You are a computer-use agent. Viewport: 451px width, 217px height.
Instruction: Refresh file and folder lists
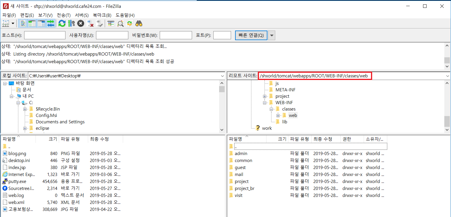tap(62, 24)
